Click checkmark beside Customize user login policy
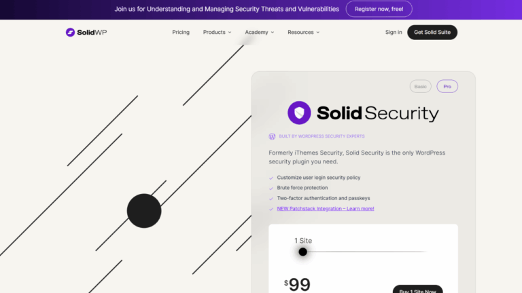This screenshot has height=293, width=522. tap(272, 178)
